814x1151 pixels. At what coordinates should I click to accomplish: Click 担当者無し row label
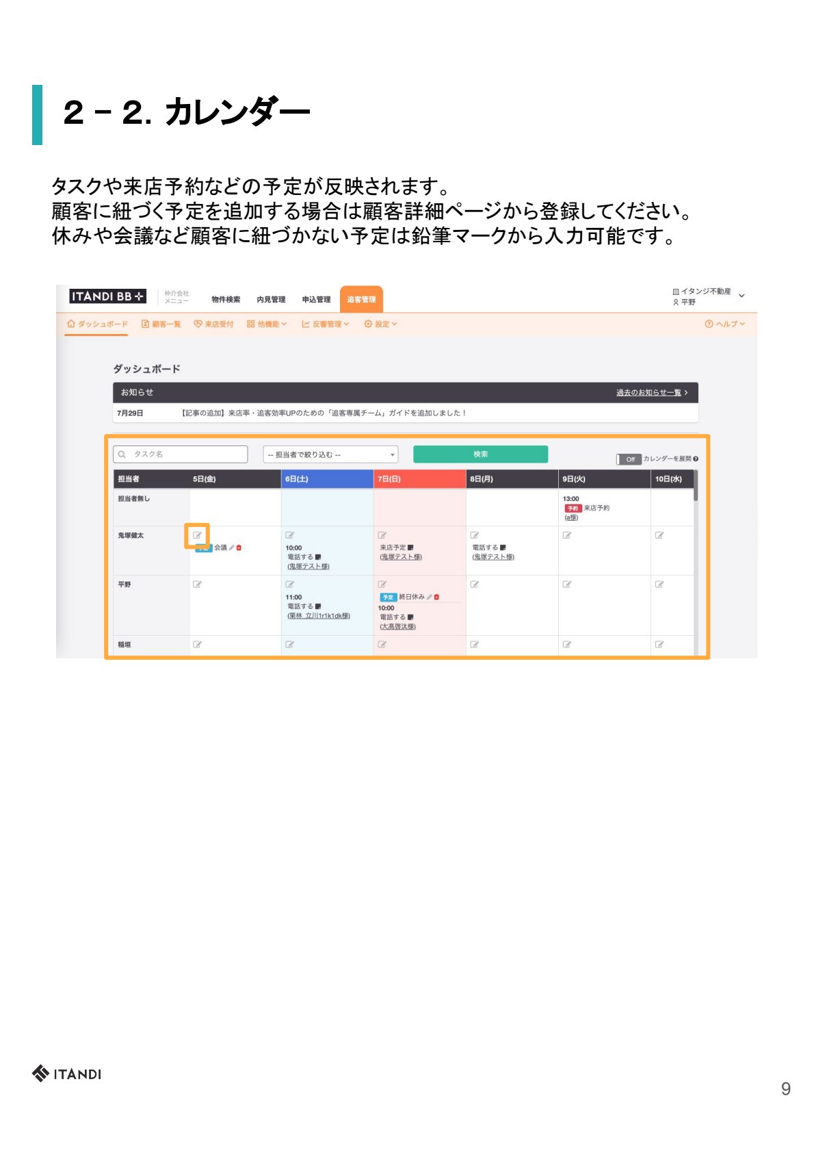coord(133,499)
